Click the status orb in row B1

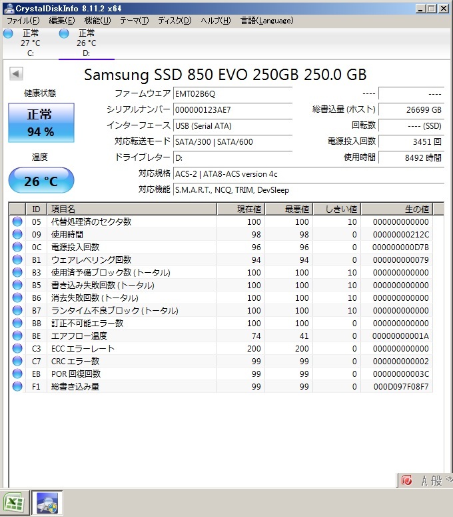coord(17,260)
